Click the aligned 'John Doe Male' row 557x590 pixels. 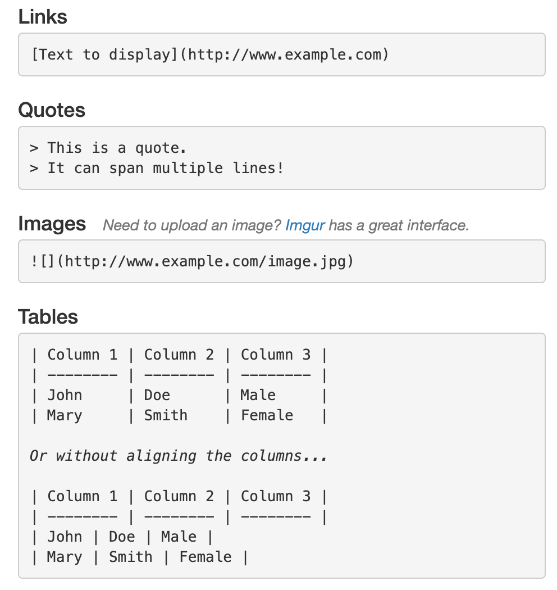coord(180,396)
